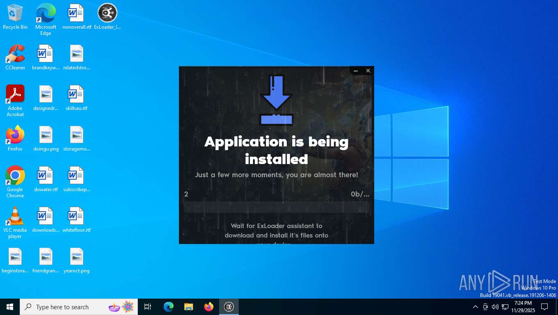
Task: Close the ExLoader installer window
Action: click(368, 71)
